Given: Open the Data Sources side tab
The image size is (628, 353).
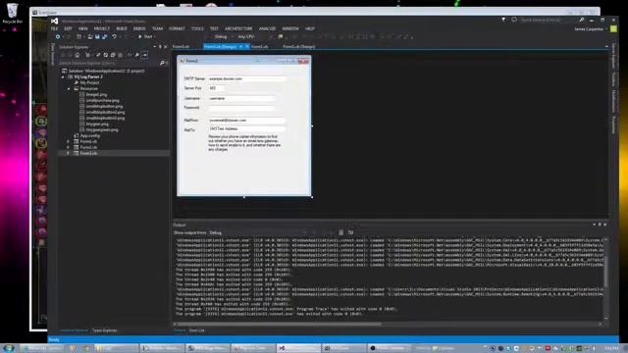Looking at the screenshot, I should (x=52, y=54).
